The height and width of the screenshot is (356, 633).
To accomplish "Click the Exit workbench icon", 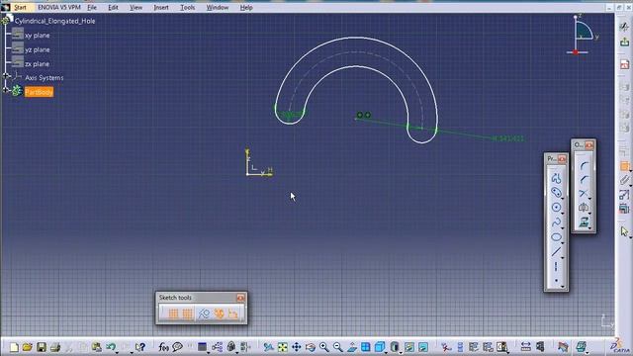I will click(x=624, y=42).
